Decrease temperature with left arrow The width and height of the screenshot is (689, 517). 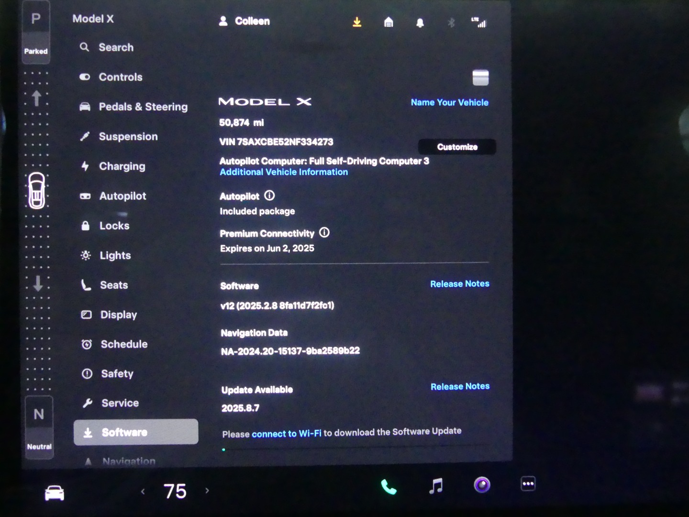click(x=143, y=491)
